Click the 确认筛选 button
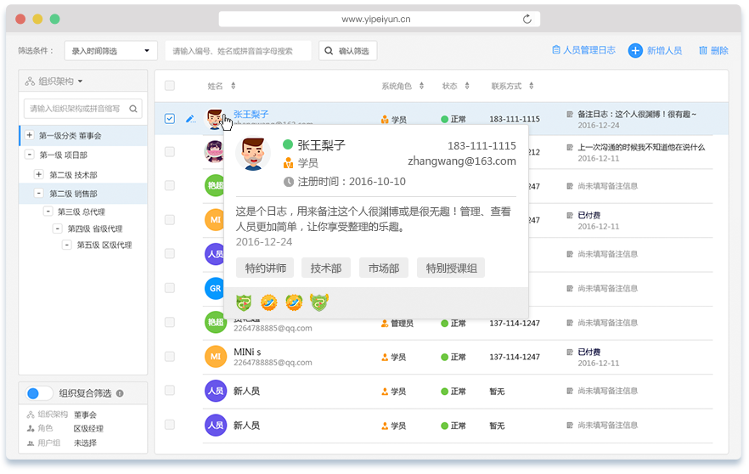 (347, 51)
